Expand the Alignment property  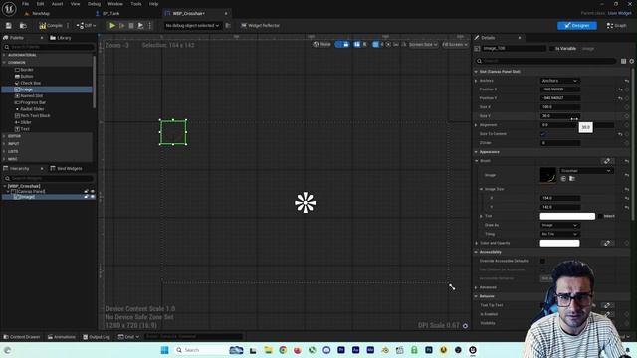(476, 125)
